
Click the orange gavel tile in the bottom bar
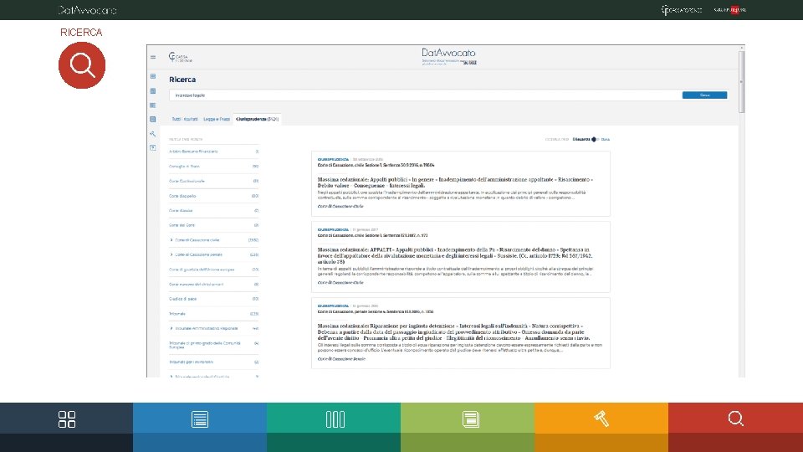coord(601,419)
